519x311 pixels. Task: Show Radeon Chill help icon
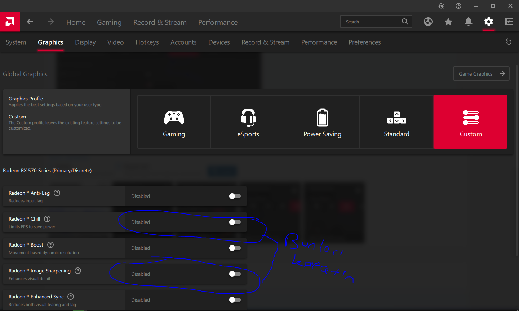47,219
